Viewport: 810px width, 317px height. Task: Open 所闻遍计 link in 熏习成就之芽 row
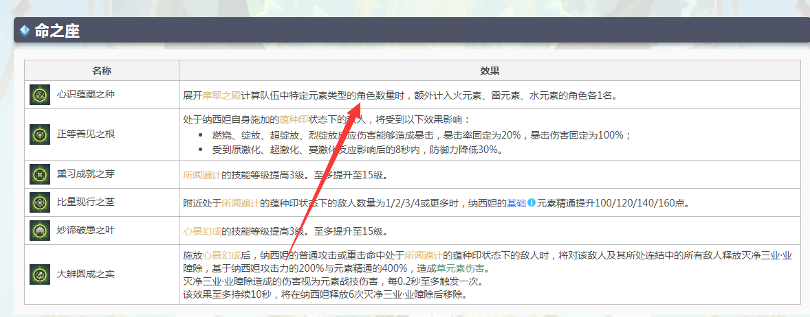(202, 175)
